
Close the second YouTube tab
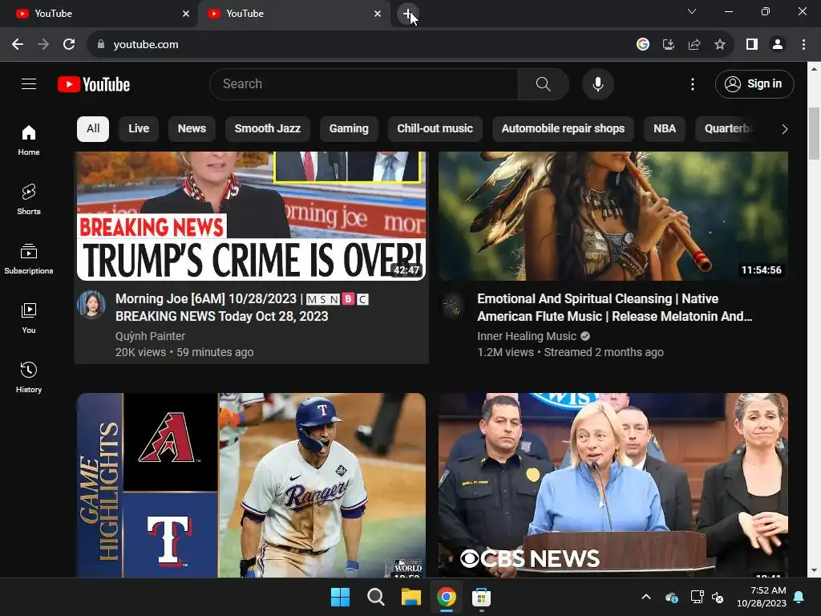[x=378, y=14]
